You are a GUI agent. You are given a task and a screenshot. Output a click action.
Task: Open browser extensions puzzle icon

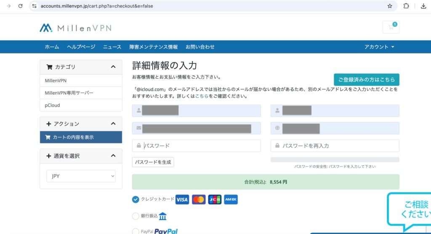(406, 6)
